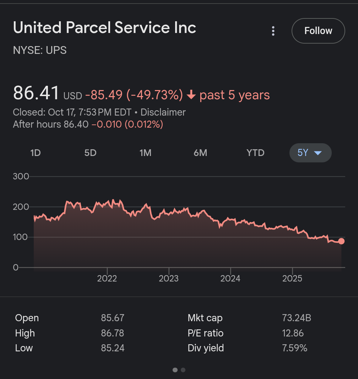This screenshot has height=379, width=358.
Task: Click the United Parcel Service Inc title
Action: tap(104, 28)
